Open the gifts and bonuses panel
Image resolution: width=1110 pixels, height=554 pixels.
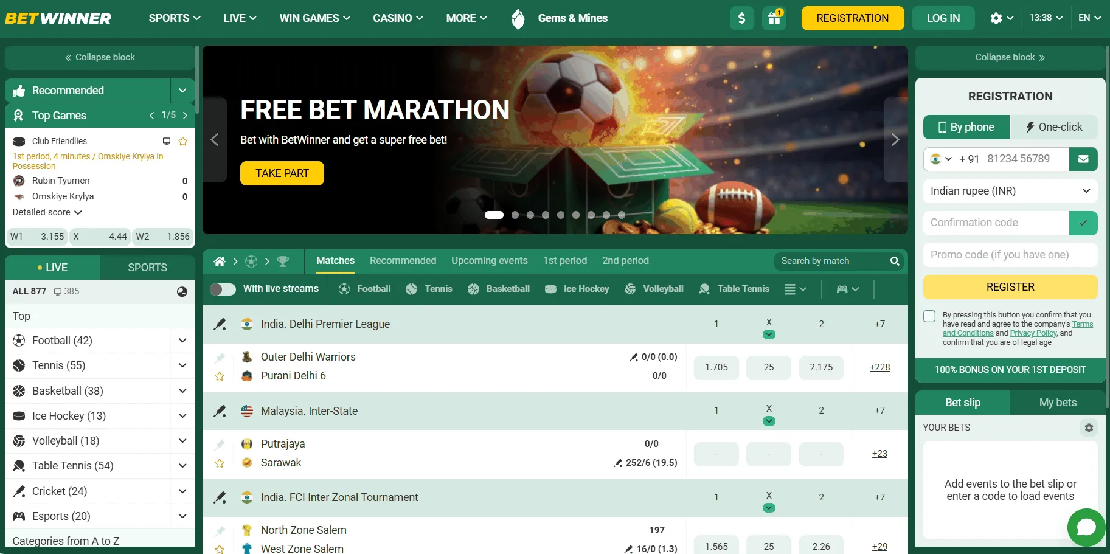tap(774, 18)
